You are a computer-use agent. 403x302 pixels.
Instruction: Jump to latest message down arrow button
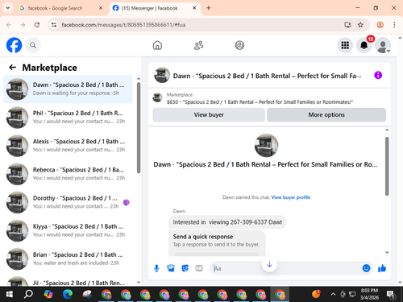coord(269,264)
